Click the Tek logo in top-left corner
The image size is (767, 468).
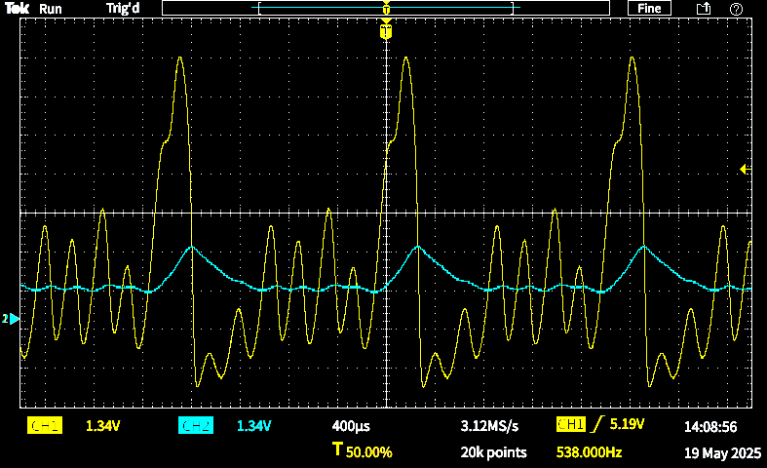[x=17, y=9]
